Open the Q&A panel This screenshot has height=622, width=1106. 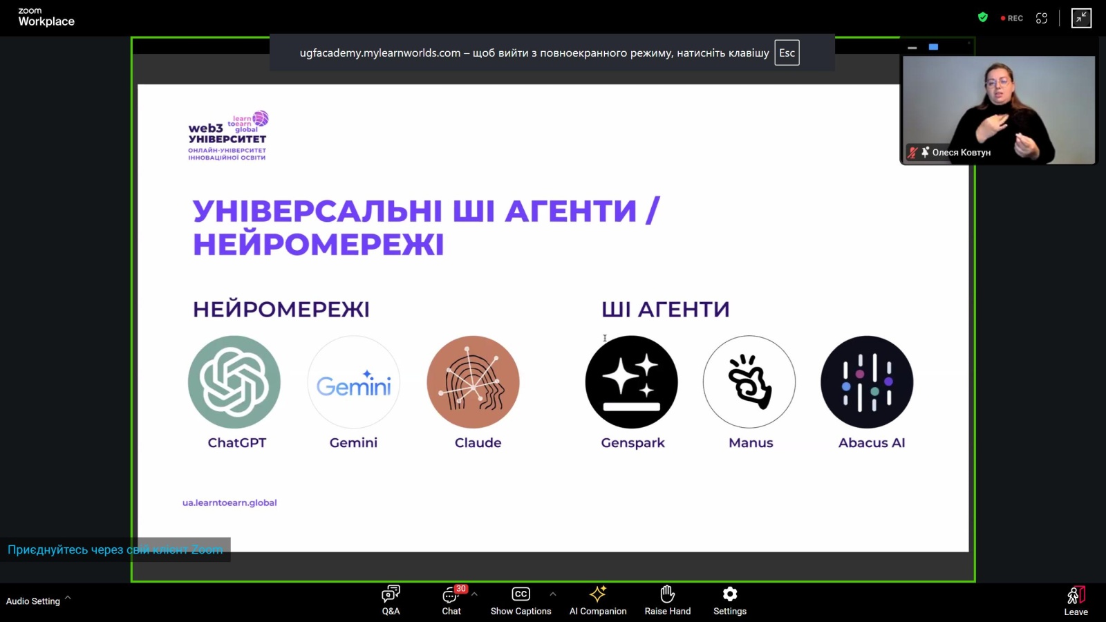tap(391, 600)
